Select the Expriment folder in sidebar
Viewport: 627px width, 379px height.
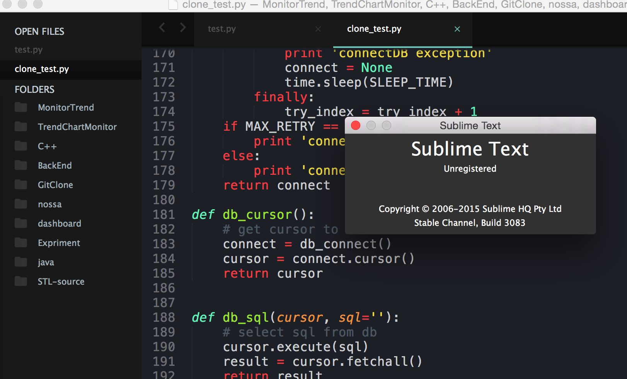pyautogui.click(x=59, y=242)
